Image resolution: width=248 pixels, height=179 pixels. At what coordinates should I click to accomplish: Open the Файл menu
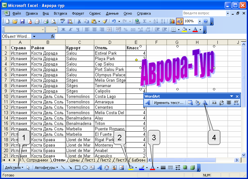(x=17, y=13)
